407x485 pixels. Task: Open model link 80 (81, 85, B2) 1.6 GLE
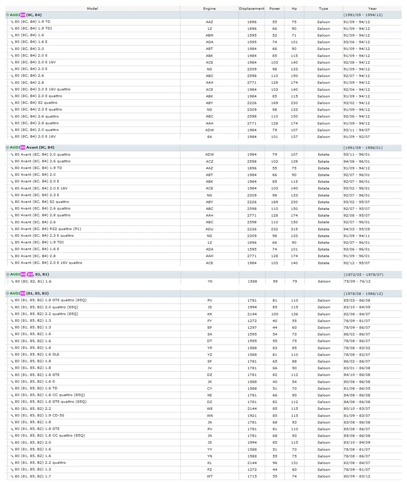[37, 354]
